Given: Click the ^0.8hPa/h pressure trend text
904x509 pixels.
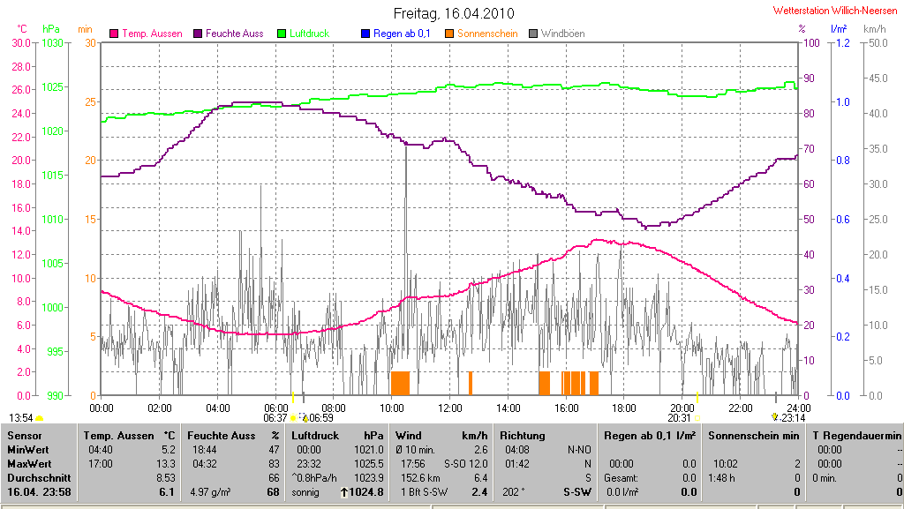Looking at the screenshot, I should [314, 478].
